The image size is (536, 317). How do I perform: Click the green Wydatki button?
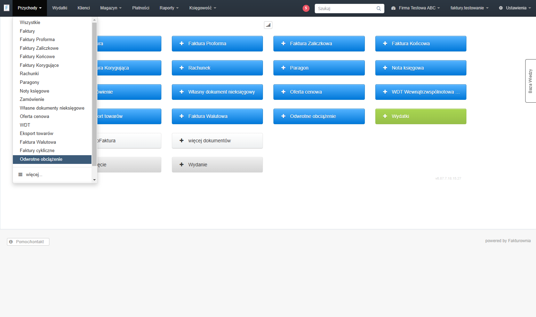[x=421, y=117]
